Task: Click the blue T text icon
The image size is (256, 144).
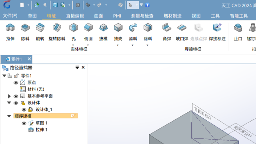Action: pyautogui.click(x=147, y=5)
